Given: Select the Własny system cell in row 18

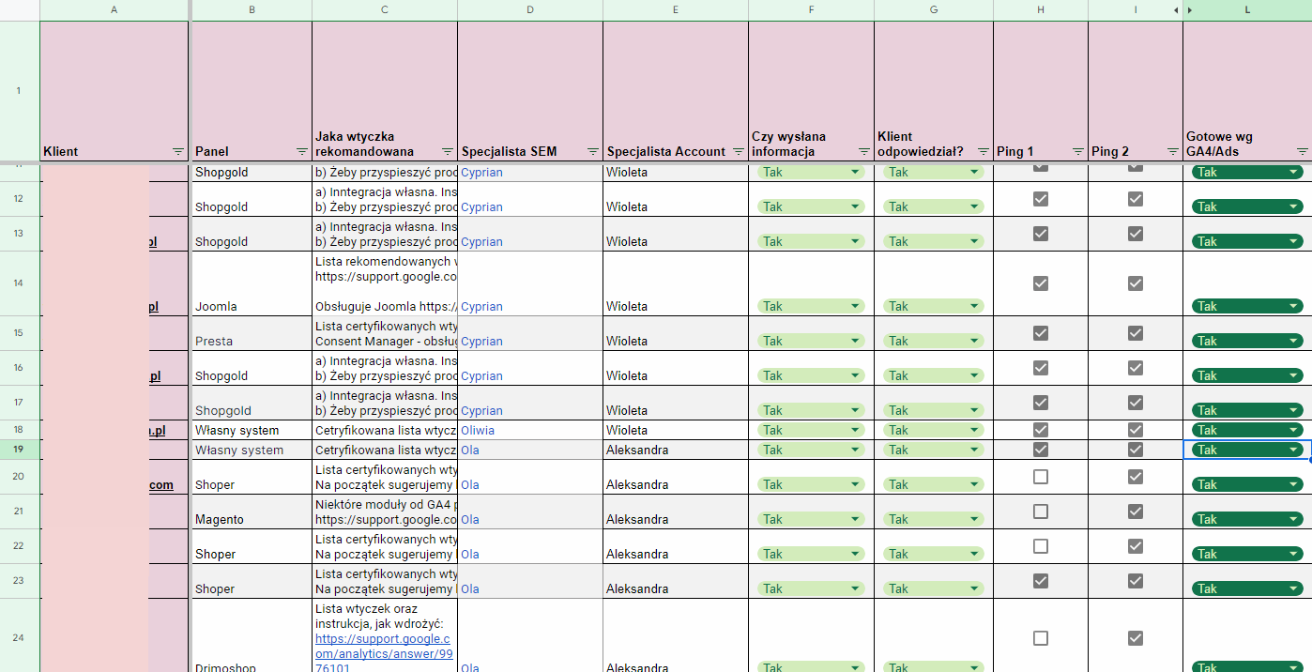Looking at the screenshot, I should click(251, 430).
